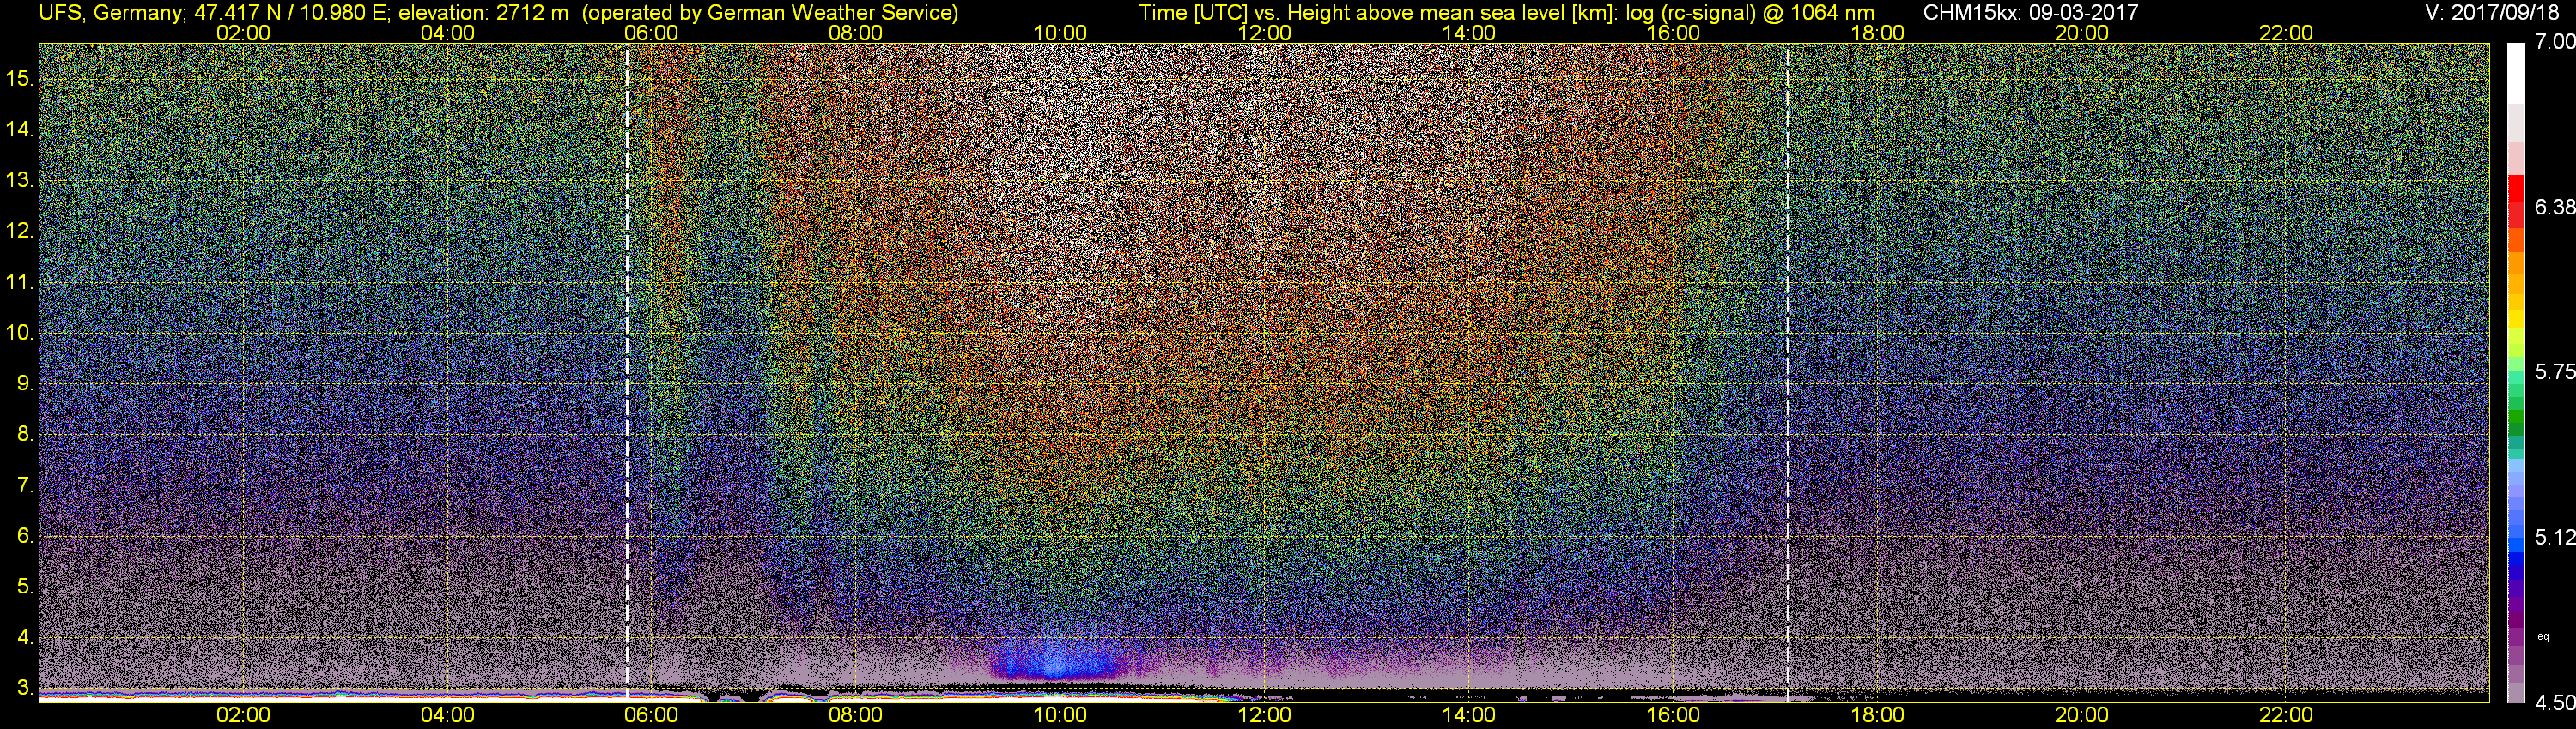Click the "15." height axis label
Screen dimensions: 2576x729
20,78
